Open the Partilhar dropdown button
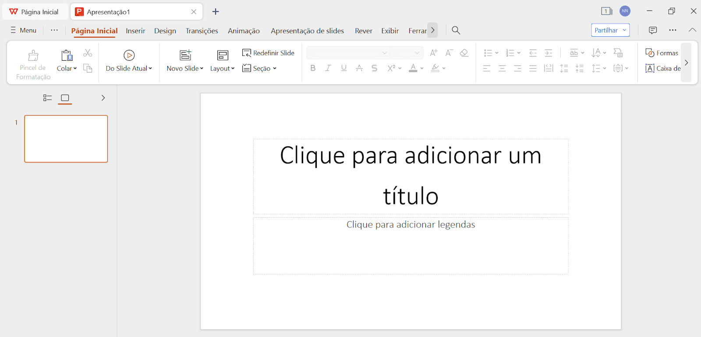The height and width of the screenshot is (337, 701). (x=610, y=30)
